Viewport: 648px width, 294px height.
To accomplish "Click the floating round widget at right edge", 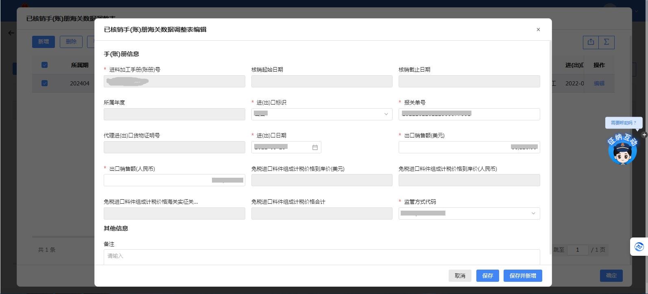I will tap(639, 246).
